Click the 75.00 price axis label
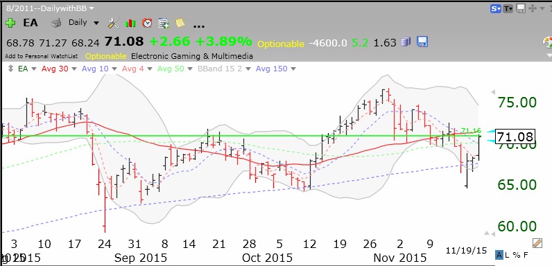The image size is (552, 266). tap(517, 103)
